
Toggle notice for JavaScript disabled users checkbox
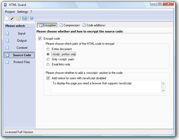(x=48, y=78)
